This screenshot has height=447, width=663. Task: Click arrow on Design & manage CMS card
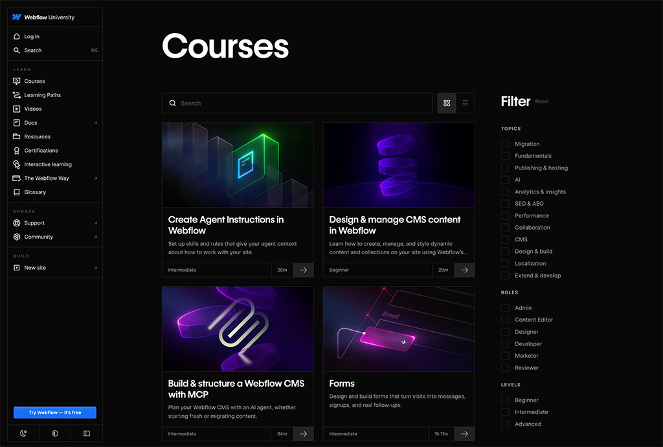[464, 270]
